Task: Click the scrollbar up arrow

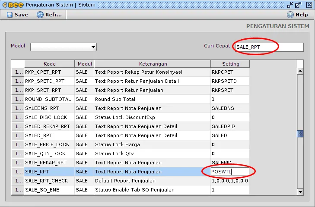Action: (x=300, y=71)
